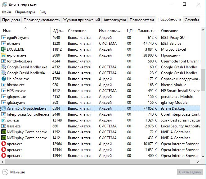Switch to the Производительность tab

[42, 20]
